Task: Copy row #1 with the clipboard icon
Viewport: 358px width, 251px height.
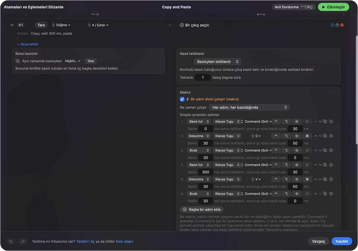Action: 337,25
